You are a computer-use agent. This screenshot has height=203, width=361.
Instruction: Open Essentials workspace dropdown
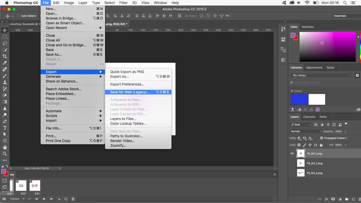pos(346,16)
